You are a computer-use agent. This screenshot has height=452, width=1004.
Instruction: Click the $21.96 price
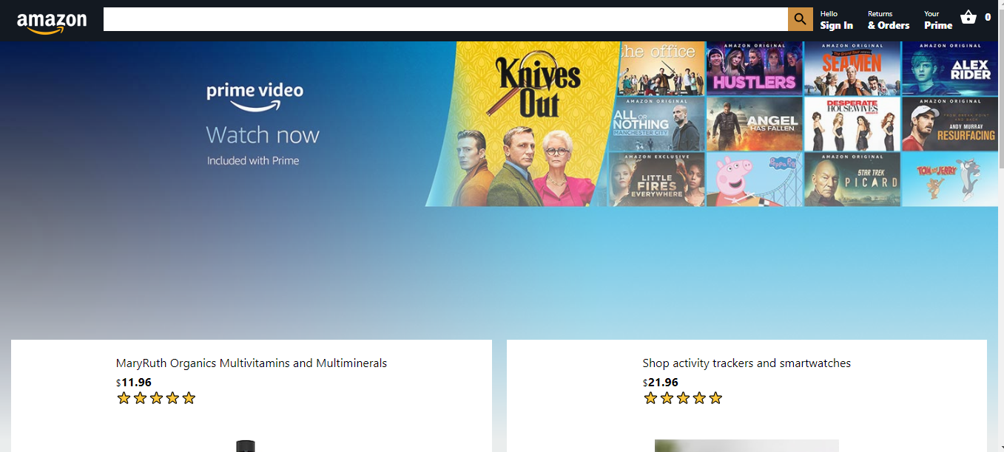pos(661,383)
